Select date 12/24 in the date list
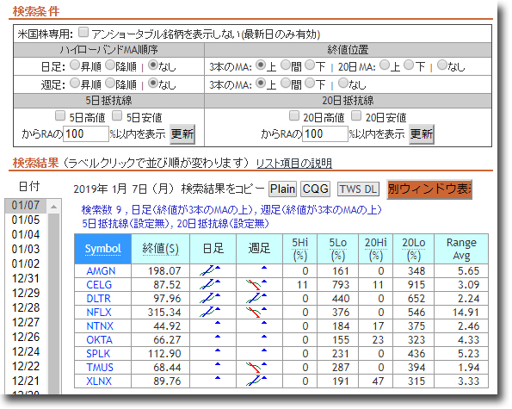512x409 pixels. pos(26,351)
